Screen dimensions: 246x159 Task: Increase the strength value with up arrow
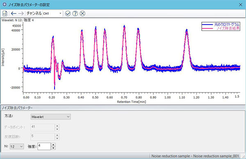pyautogui.click(x=53, y=145)
